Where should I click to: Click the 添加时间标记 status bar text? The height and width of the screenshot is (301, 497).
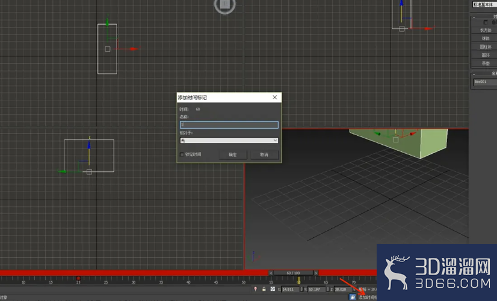pos(368,297)
